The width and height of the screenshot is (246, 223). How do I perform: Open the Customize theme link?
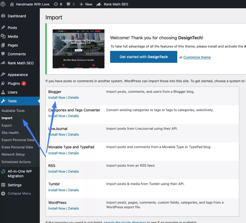[197, 57]
